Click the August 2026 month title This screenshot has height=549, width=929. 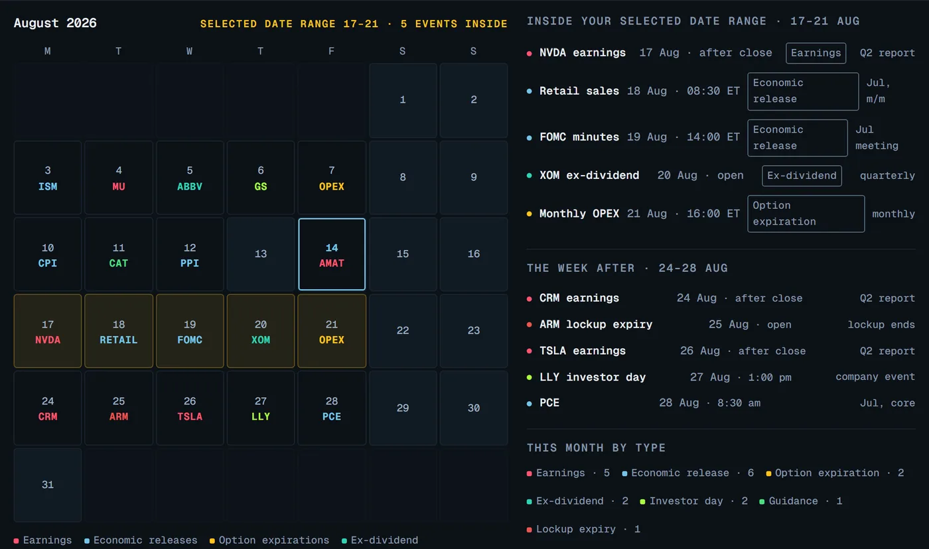point(55,23)
